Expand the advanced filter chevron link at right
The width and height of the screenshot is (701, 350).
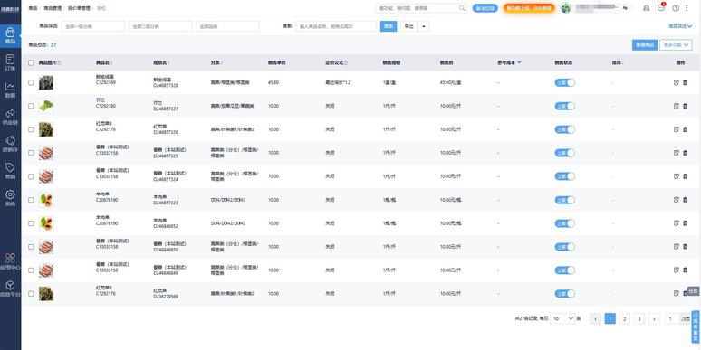click(680, 26)
